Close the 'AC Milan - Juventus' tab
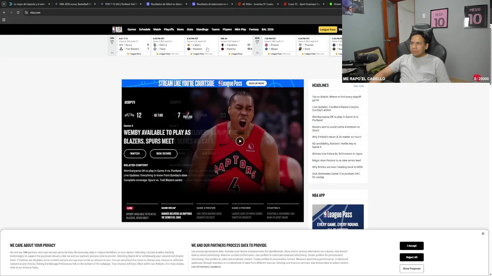This screenshot has width=492, height=276. click(x=278, y=4)
